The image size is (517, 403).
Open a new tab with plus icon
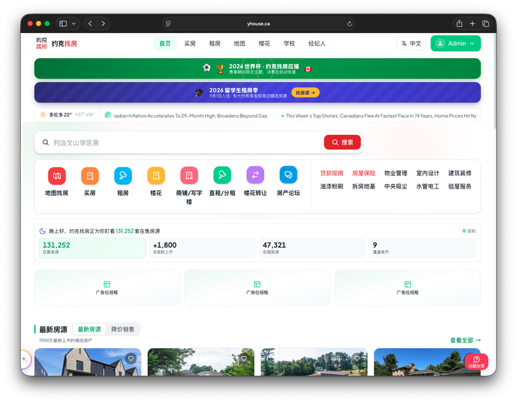pos(472,24)
